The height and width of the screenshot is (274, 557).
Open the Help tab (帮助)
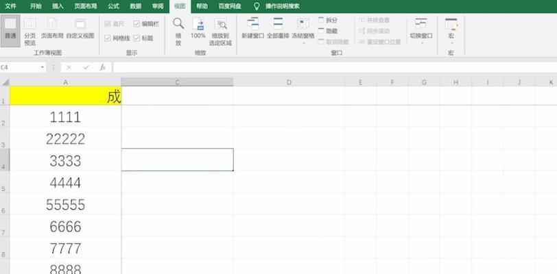pyautogui.click(x=202, y=6)
